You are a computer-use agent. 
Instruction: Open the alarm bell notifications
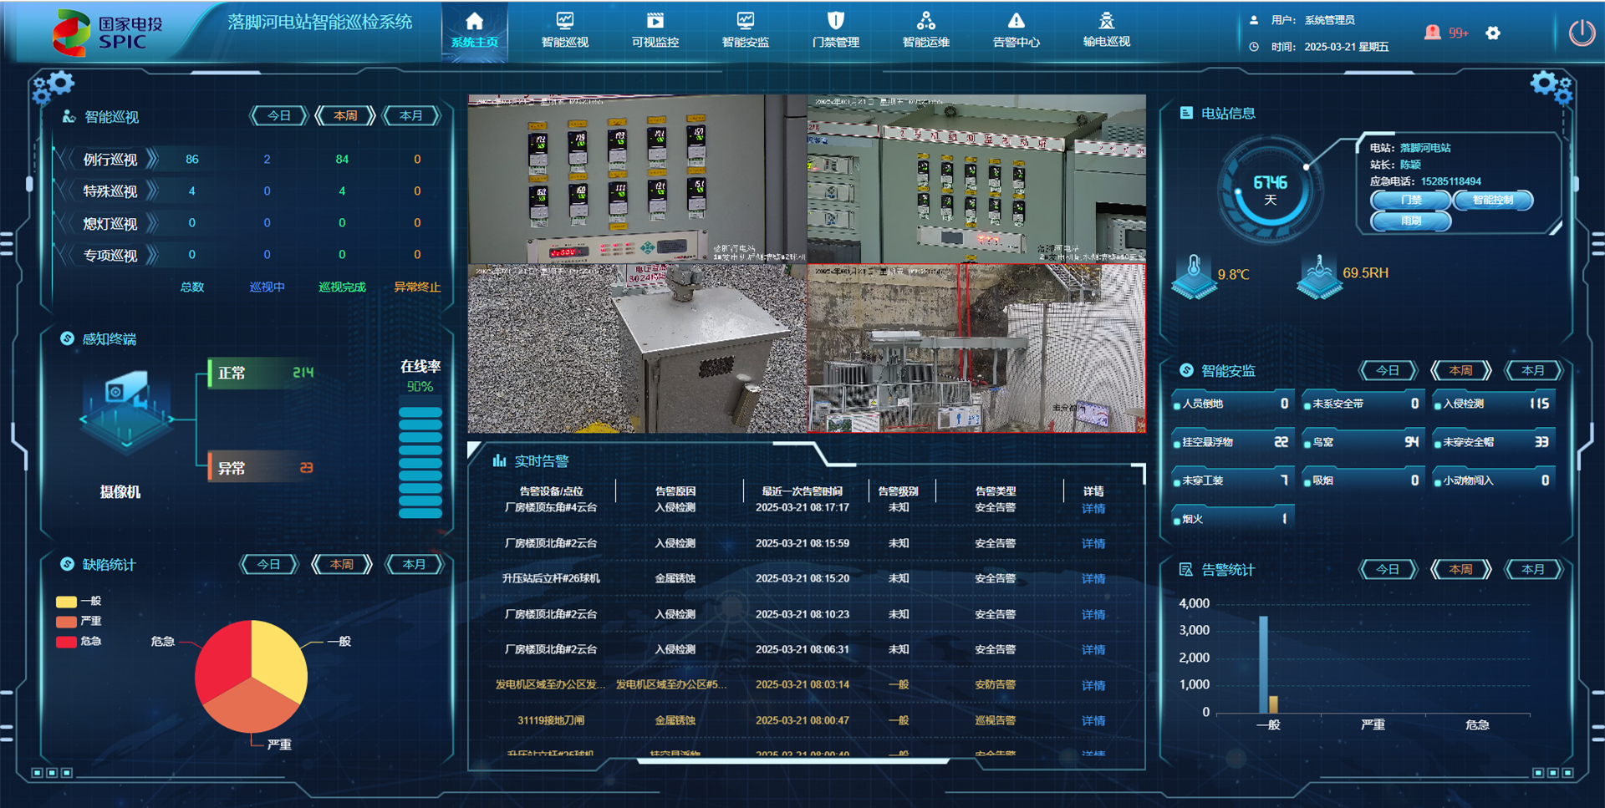click(1433, 33)
